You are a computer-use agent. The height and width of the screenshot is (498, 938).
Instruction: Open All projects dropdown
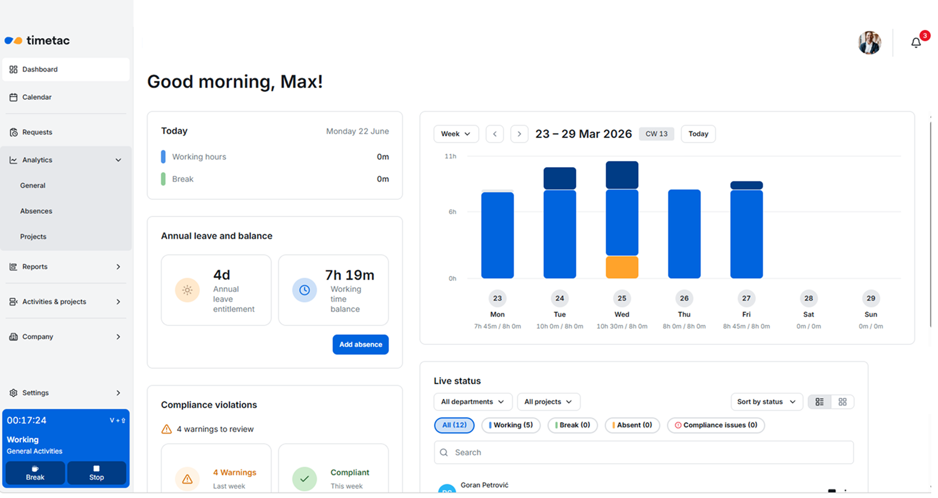pos(549,402)
